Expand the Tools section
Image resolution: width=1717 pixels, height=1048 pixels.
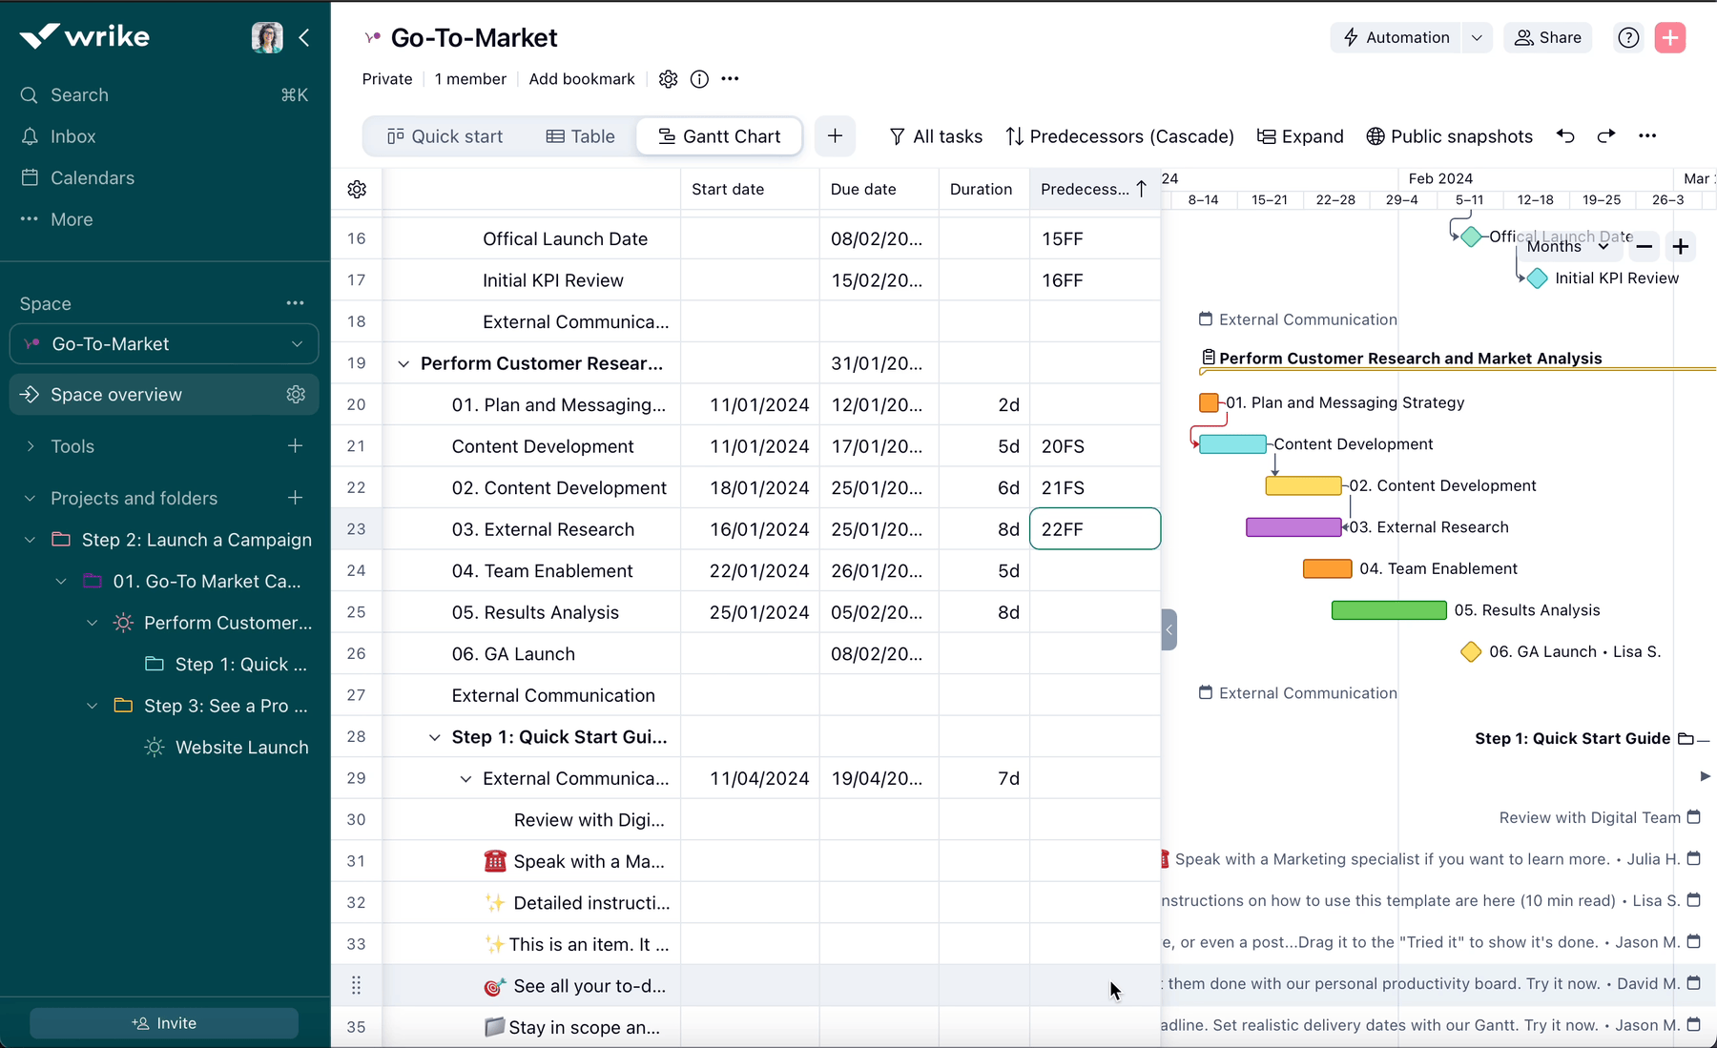[31, 446]
